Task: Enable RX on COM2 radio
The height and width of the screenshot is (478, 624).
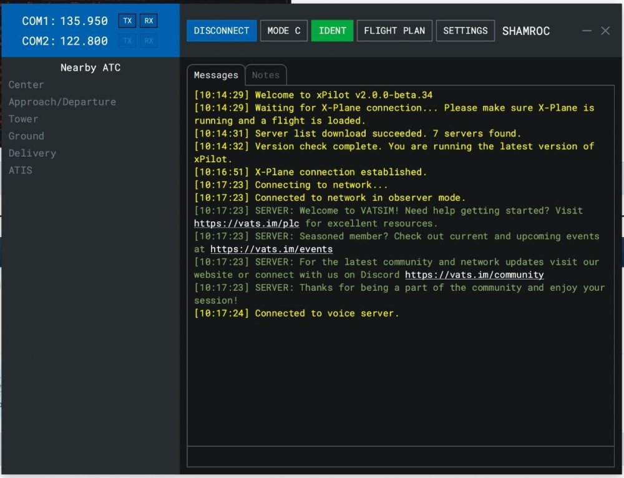Action: pos(149,39)
